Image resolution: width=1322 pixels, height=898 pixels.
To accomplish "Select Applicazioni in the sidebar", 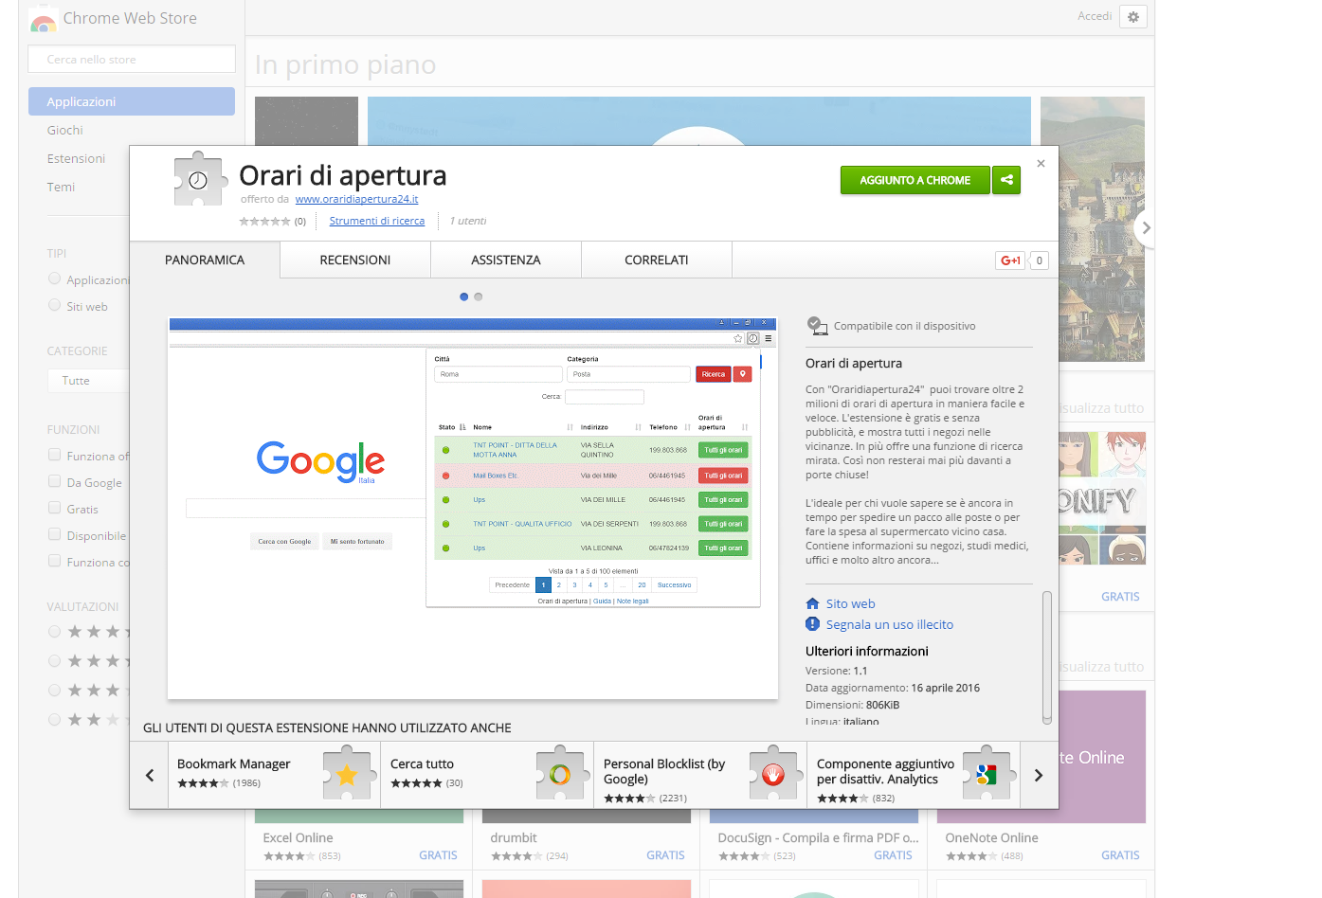I will (x=132, y=101).
